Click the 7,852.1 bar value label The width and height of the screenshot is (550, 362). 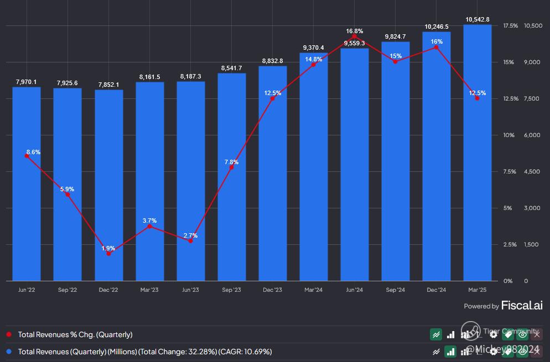click(109, 85)
